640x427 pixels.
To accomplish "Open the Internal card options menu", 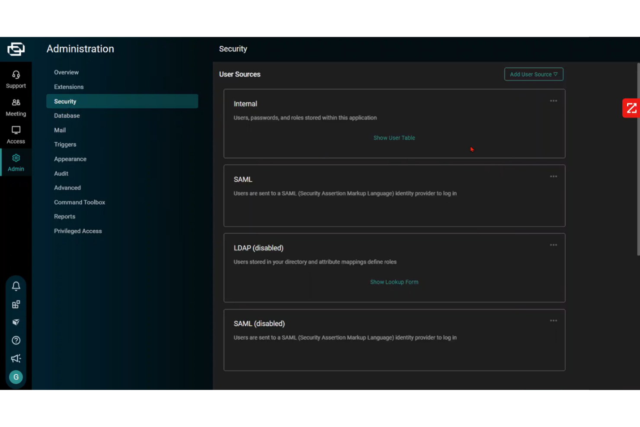I will (x=554, y=100).
